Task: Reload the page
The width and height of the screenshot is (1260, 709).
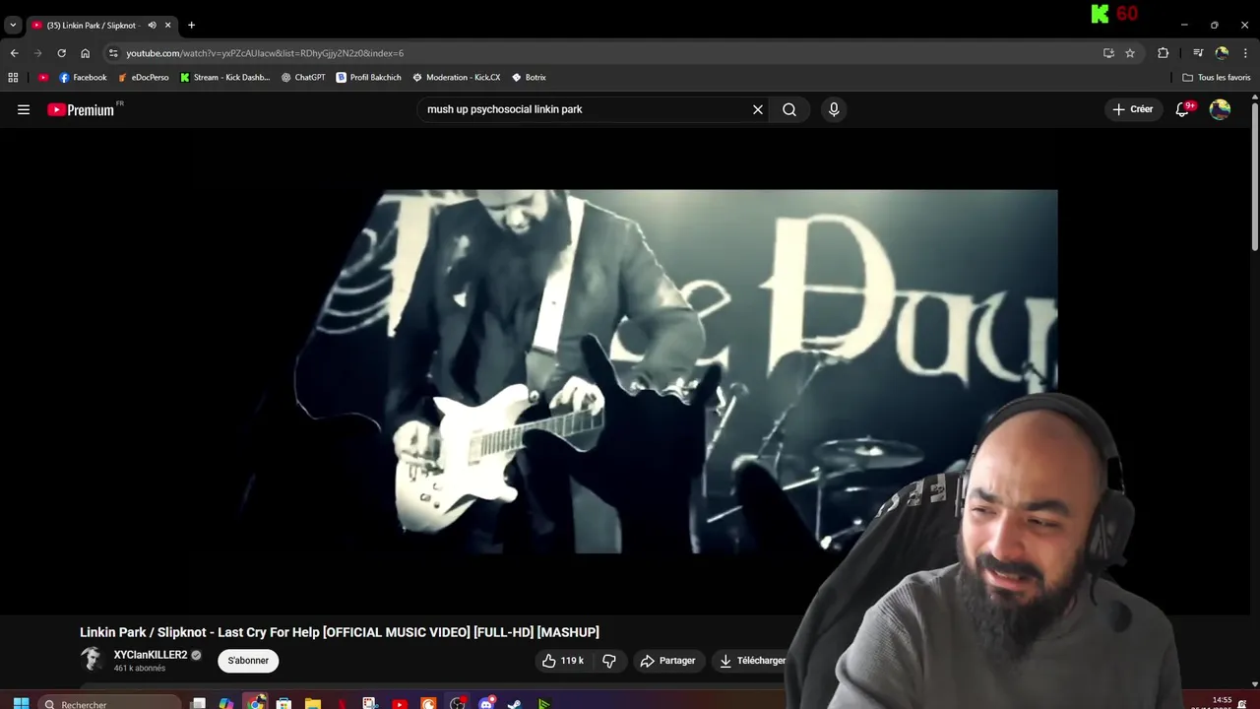Action: (61, 53)
